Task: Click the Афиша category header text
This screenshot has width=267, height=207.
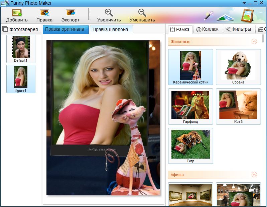Action: tap(177, 175)
